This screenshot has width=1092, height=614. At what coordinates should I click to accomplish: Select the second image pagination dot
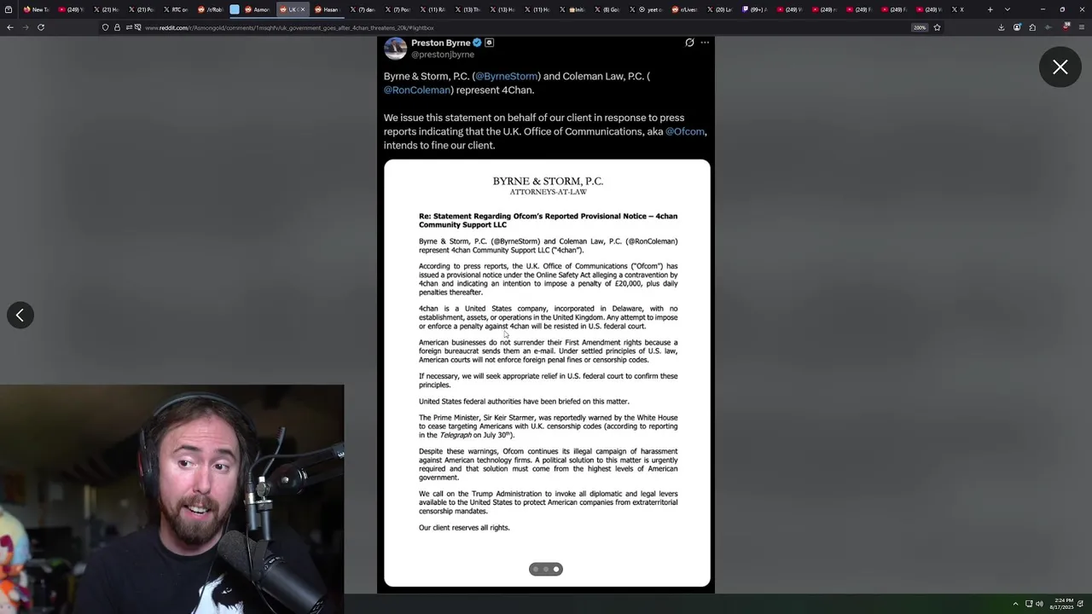(546, 569)
